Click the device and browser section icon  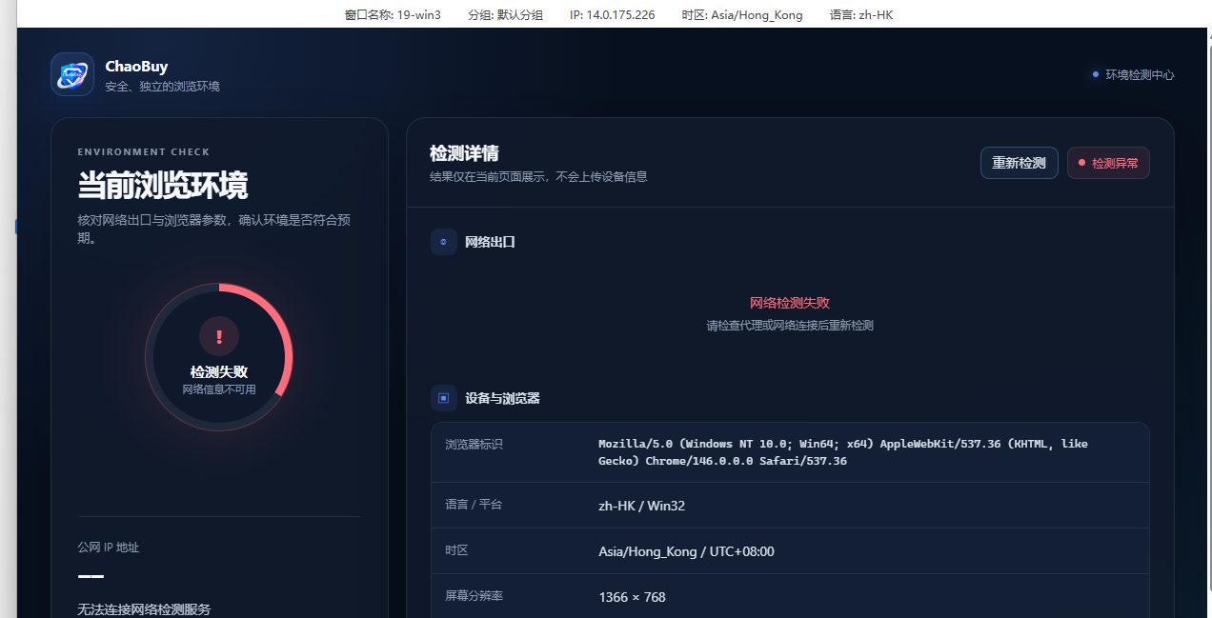[444, 398]
